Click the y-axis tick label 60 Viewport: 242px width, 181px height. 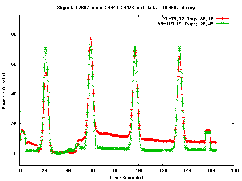(14, 64)
